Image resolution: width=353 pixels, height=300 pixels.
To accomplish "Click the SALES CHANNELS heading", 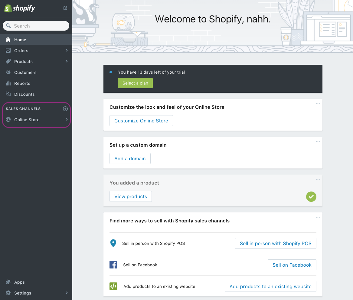I will [23, 109].
